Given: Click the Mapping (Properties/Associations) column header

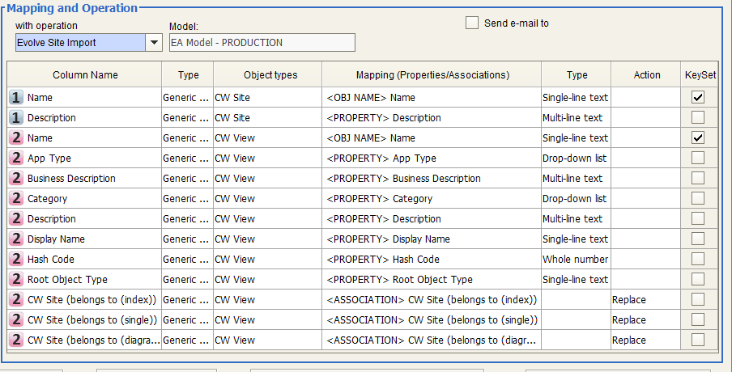Looking at the screenshot, I should pyautogui.click(x=432, y=75).
